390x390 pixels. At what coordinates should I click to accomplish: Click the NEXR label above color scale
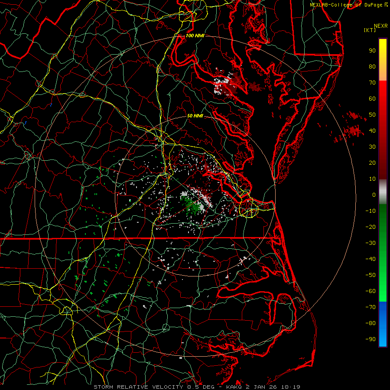click(381, 26)
